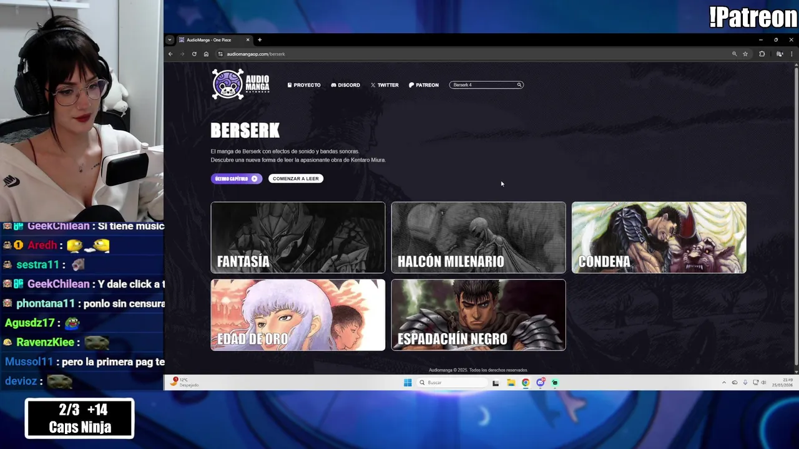799x449 pixels.
Task: Click the OneDrive cloud tray icon
Action: [735, 382]
